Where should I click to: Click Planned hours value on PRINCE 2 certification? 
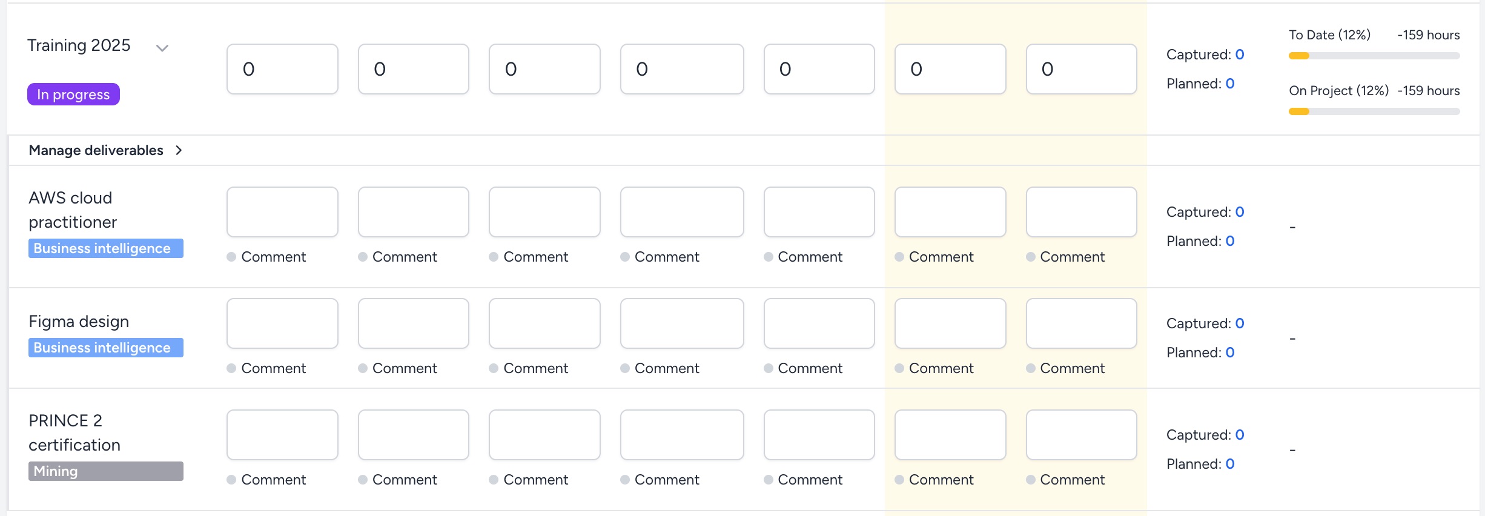click(1230, 463)
